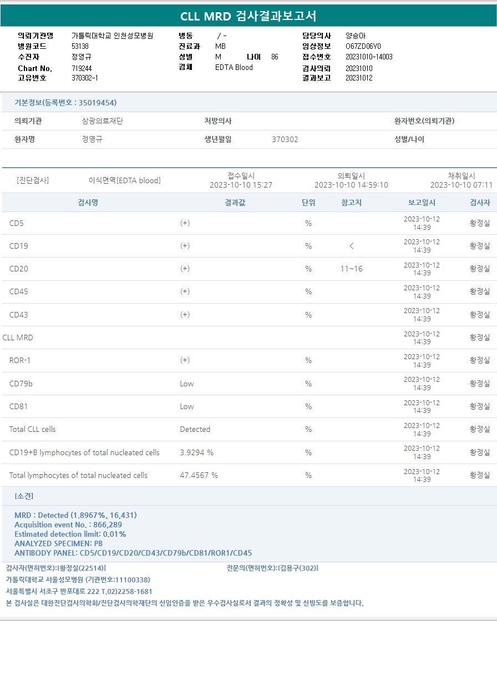Click the '[소견]' section heading
Screen dimensions: 497x690
click(24, 496)
